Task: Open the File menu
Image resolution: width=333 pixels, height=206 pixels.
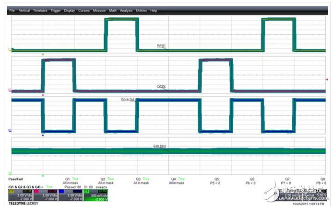Action: 12,10
